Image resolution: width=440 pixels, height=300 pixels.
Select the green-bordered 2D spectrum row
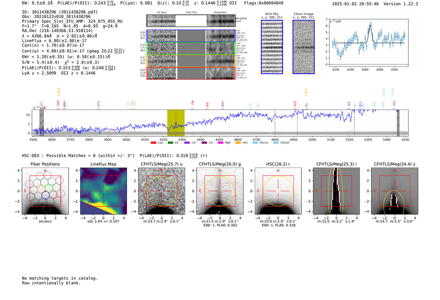pyautogui.click(x=191, y=48)
